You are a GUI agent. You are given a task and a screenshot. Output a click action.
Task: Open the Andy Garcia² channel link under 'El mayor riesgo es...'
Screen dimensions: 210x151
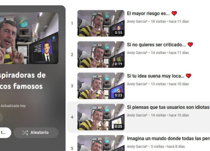(x=137, y=21)
